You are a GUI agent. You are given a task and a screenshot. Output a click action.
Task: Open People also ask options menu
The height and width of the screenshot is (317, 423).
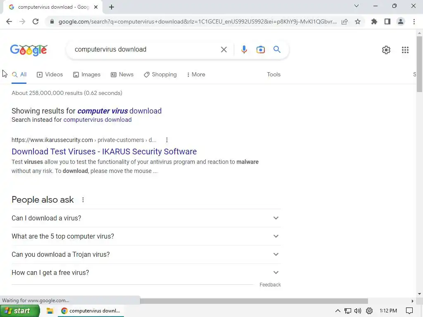[x=83, y=200]
